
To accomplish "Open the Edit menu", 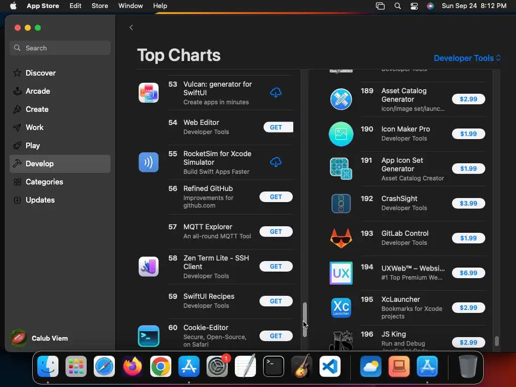I will pyautogui.click(x=76, y=6).
